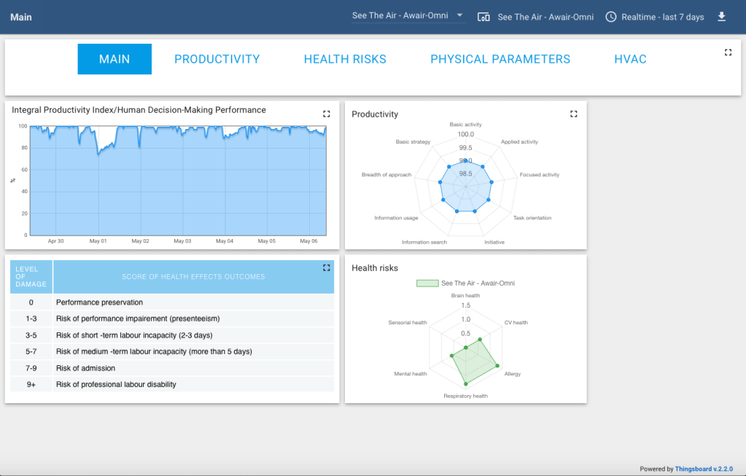Screen dimensions: 746x476
Task: Click the devices entity icon in header
Action: point(483,17)
